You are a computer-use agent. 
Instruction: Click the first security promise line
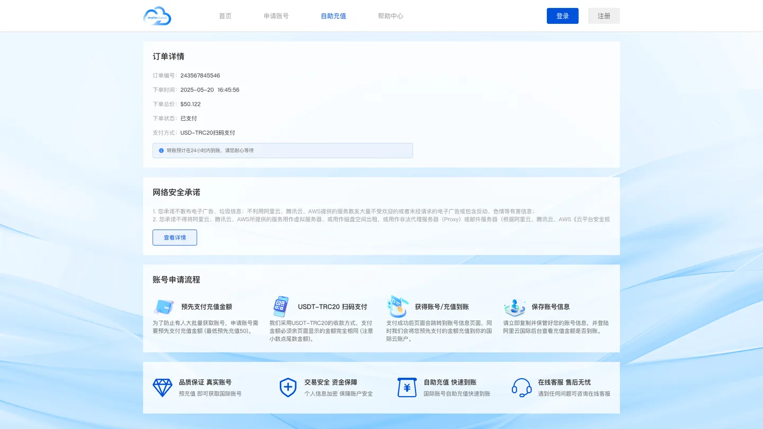click(344, 211)
